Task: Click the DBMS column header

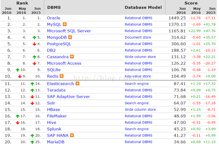Action: coord(54,8)
